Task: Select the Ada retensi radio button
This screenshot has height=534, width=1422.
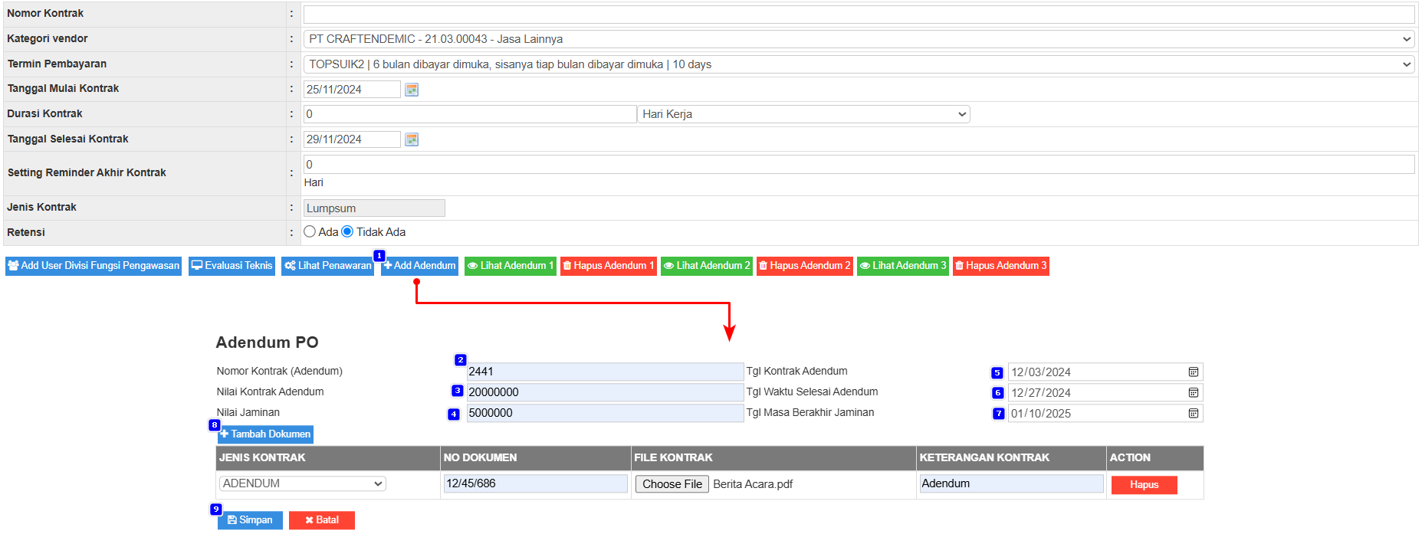Action: [x=310, y=231]
